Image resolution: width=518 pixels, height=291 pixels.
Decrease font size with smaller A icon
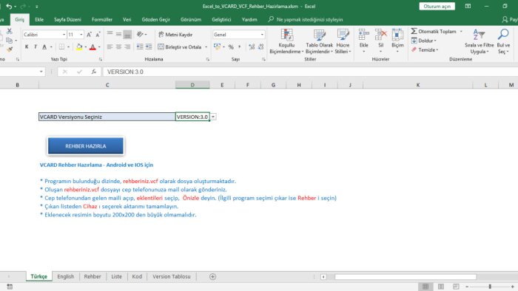tap(98, 35)
